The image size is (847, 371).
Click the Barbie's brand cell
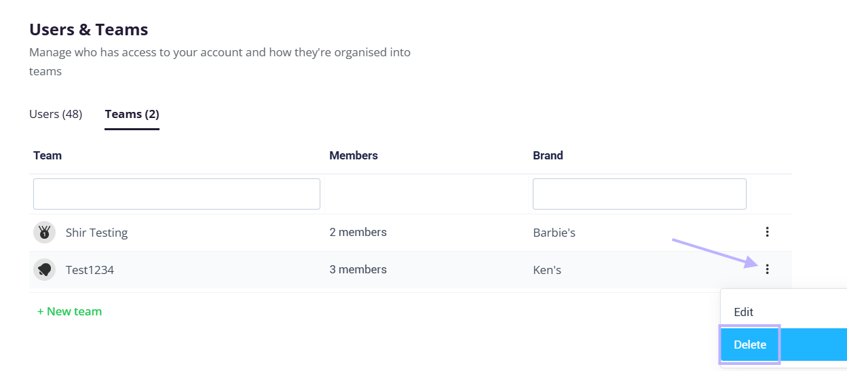point(554,233)
